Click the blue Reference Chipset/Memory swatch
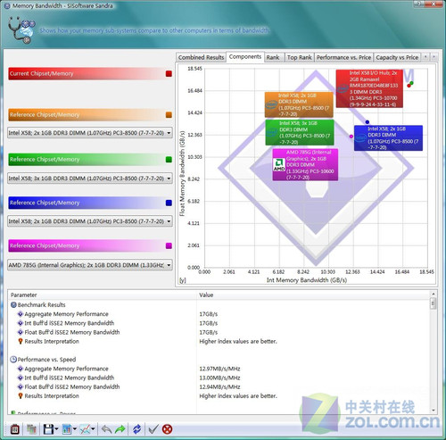Viewport: 446px width, 440px height. point(169,203)
